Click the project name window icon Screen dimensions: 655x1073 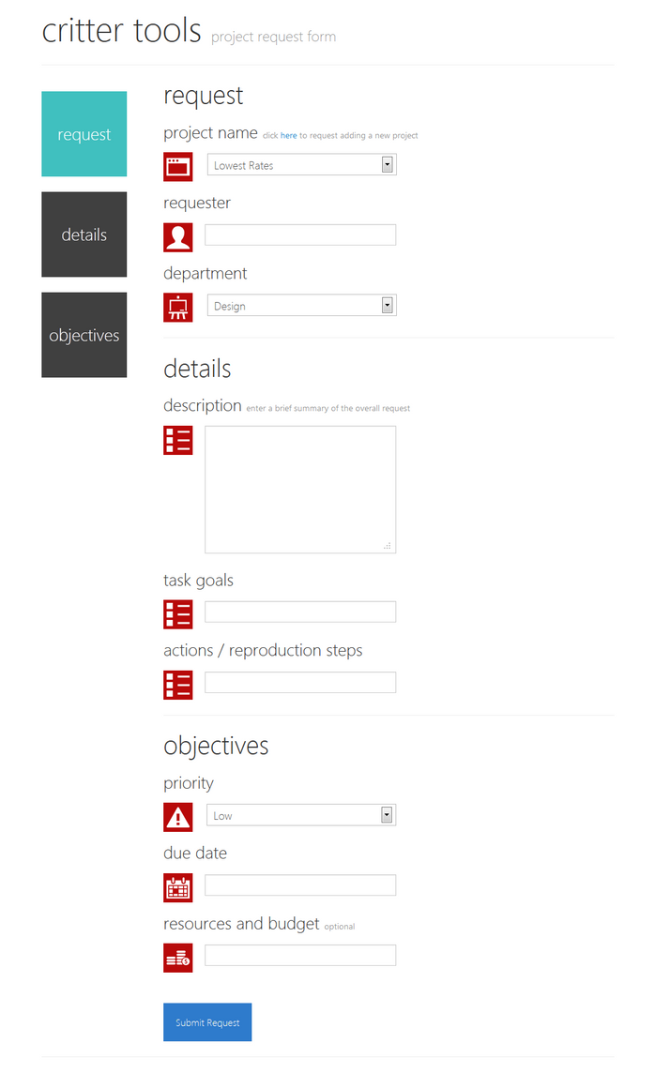[178, 167]
